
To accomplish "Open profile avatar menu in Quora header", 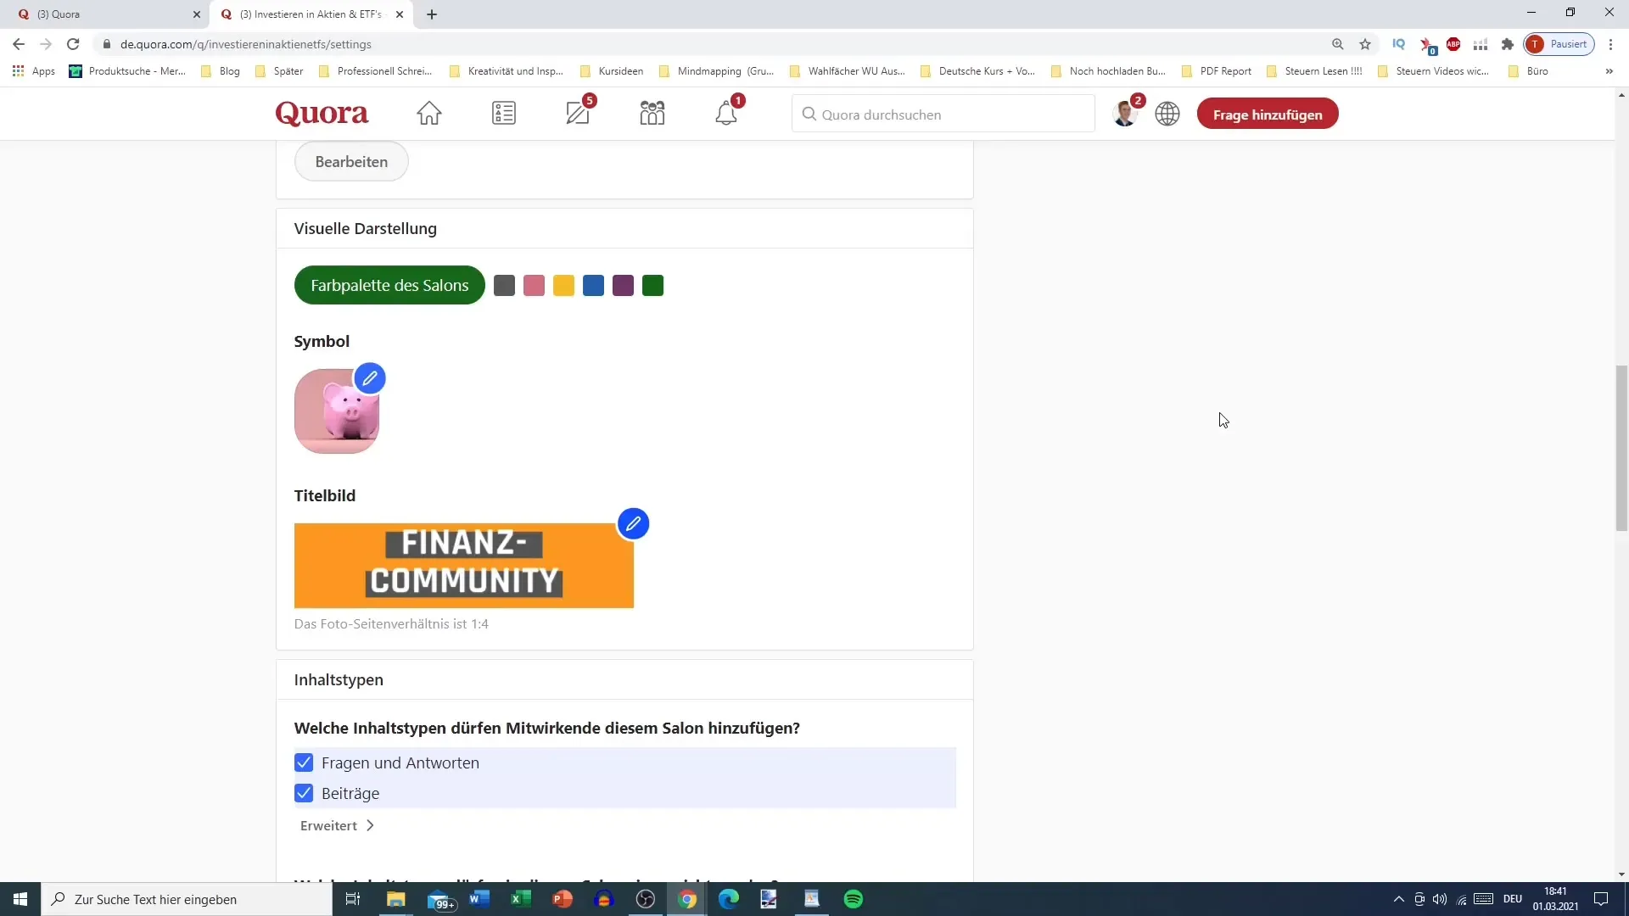I will (1126, 114).
